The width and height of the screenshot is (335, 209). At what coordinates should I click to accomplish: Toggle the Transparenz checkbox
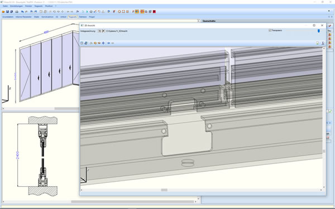pos(270,30)
